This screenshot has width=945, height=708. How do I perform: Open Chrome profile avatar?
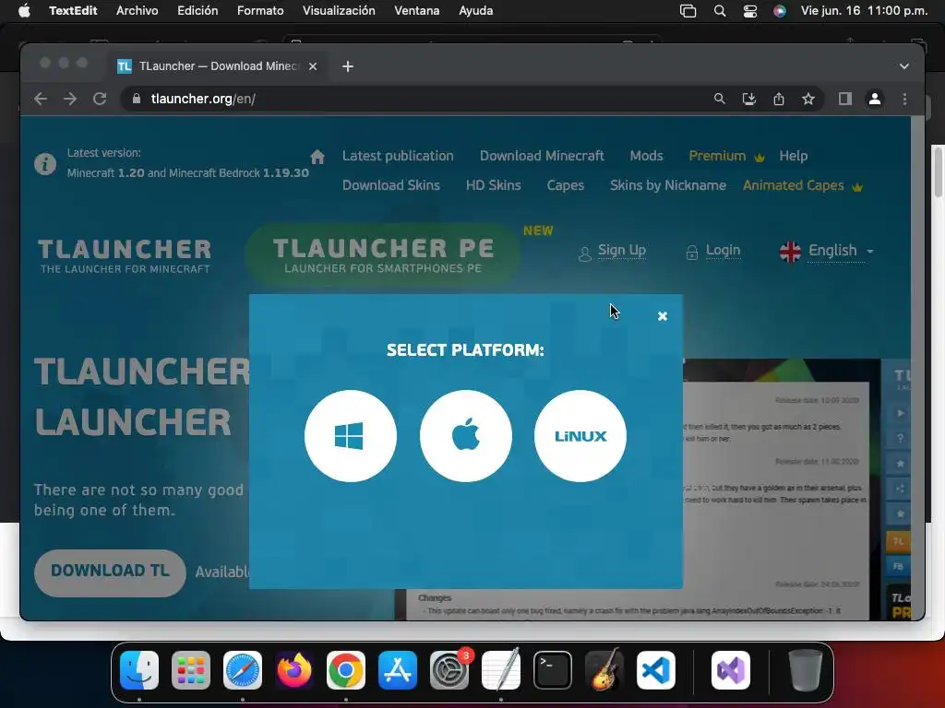875,99
